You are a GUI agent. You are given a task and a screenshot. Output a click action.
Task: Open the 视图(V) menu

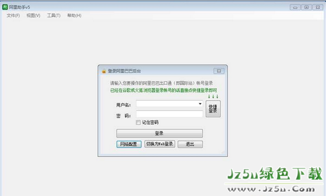(33, 16)
